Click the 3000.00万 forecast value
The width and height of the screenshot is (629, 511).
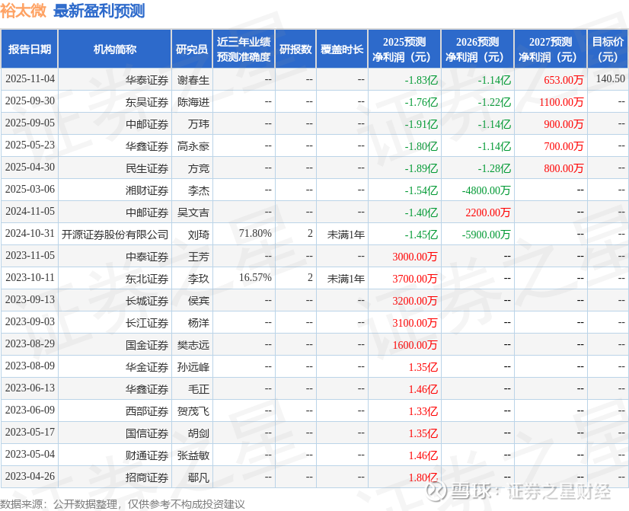(x=415, y=257)
